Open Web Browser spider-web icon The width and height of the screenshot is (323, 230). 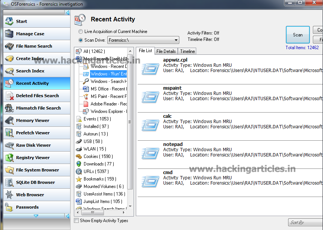pyautogui.click(x=9, y=195)
